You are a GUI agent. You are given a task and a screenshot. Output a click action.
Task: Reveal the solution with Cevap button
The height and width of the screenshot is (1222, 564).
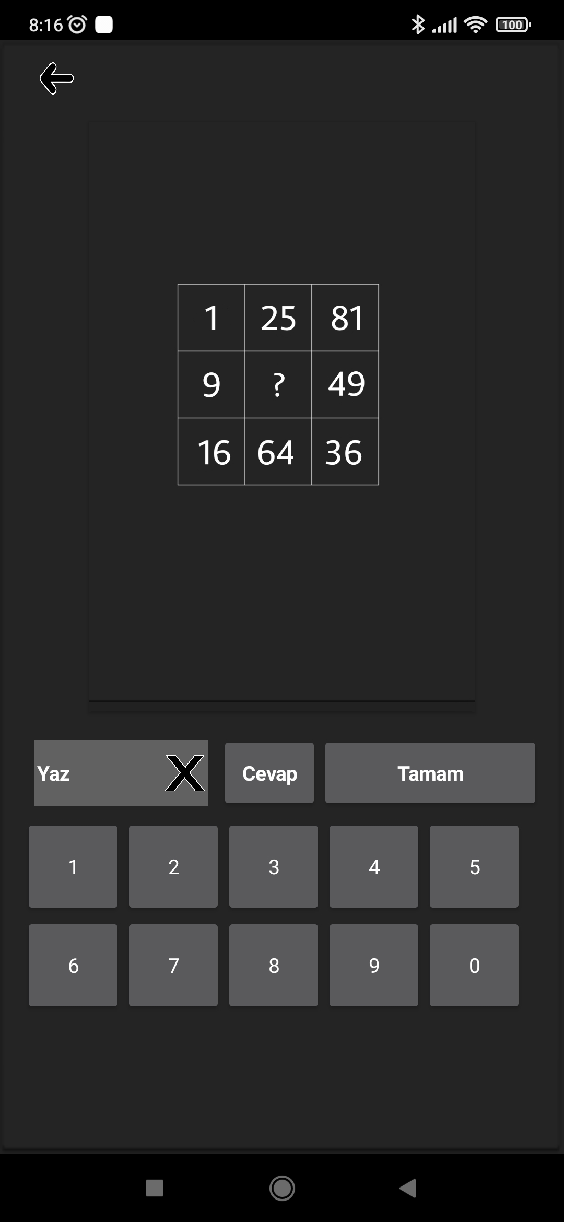click(269, 773)
